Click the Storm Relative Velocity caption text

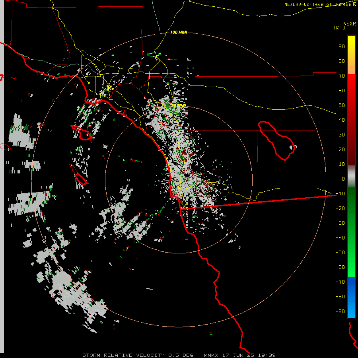click(179, 355)
